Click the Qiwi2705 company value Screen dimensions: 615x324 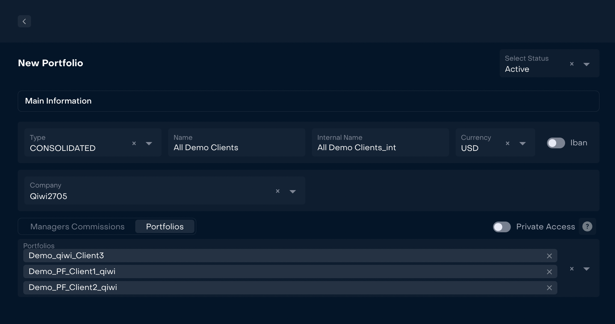point(48,196)
